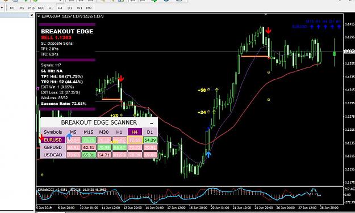Click the Symbols header in scanner
This screenshot has width=355, height=213.
[x=53, y=132]
